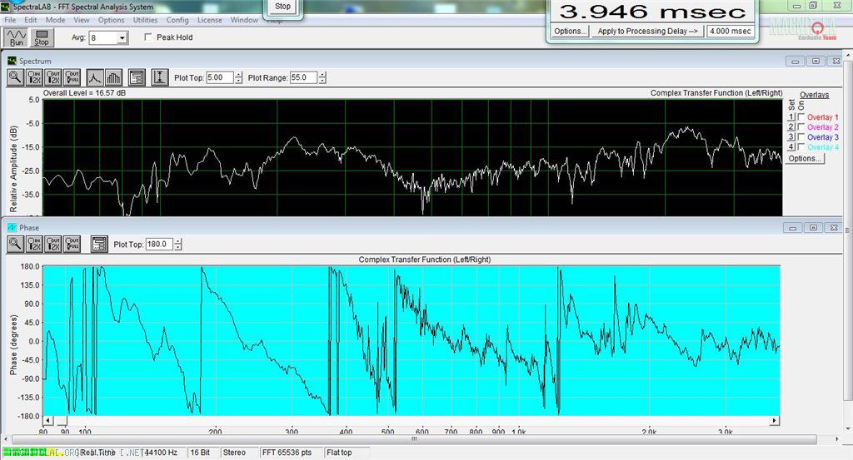Turn on Overlay 3 checkbox

pyautogui.click(x=801, y=137)
